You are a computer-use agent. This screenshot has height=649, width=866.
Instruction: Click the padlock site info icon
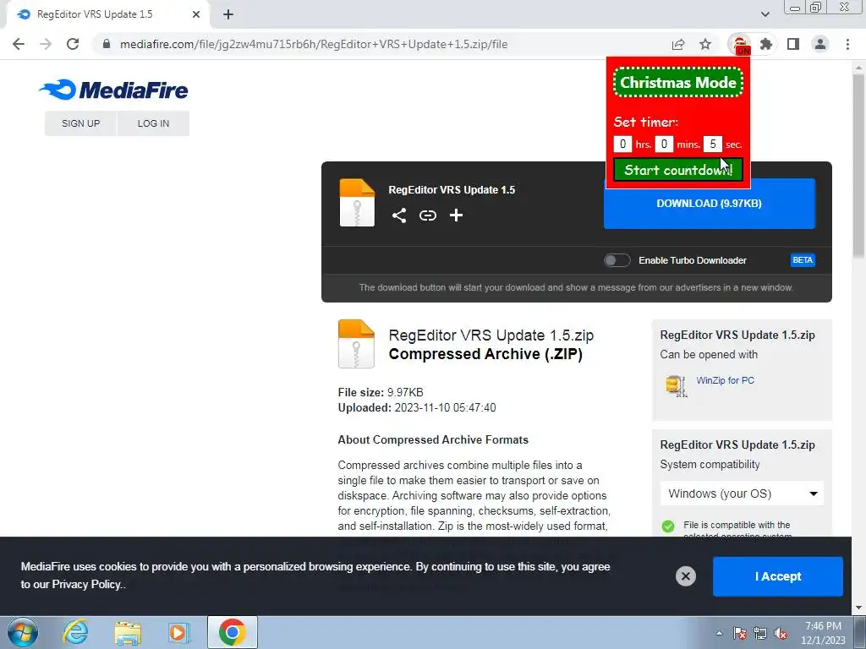pyautogui.click(x=107, y=44)
